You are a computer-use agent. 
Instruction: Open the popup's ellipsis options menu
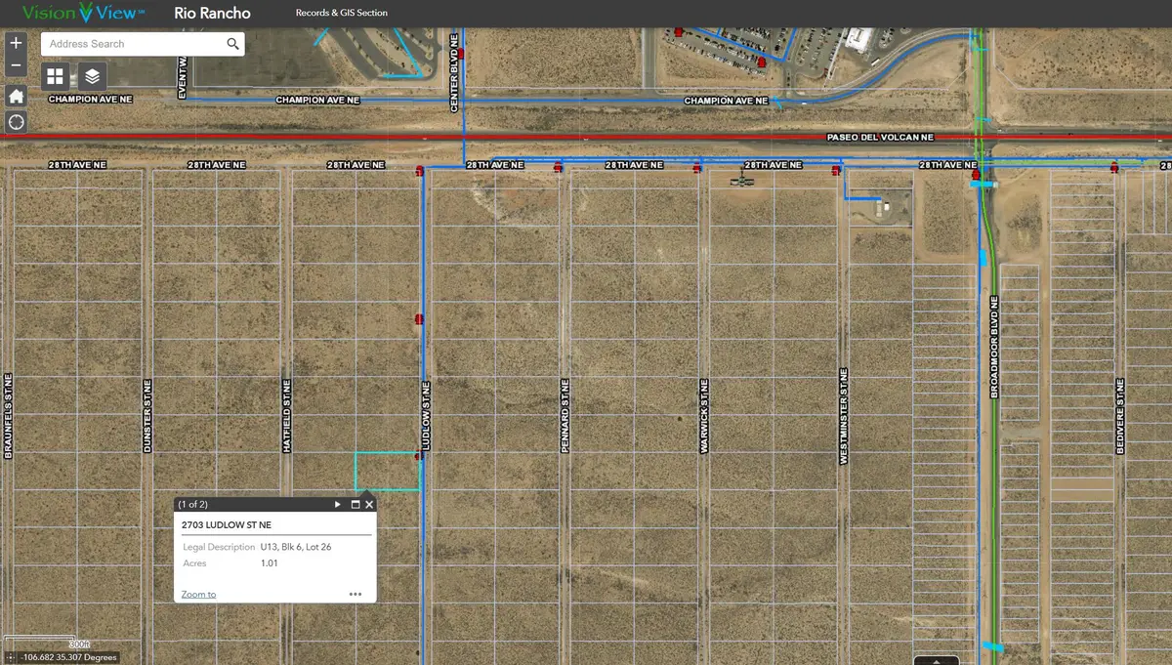pos(356,594)
